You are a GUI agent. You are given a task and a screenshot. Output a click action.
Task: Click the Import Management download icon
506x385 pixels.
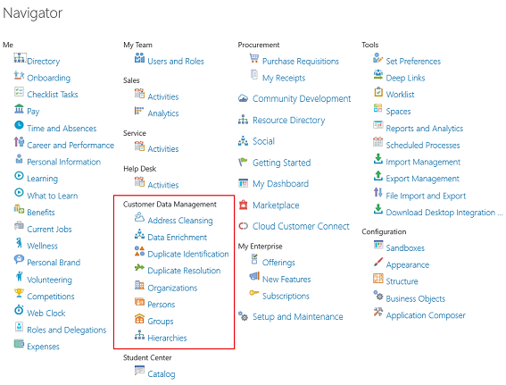[377, 159]
